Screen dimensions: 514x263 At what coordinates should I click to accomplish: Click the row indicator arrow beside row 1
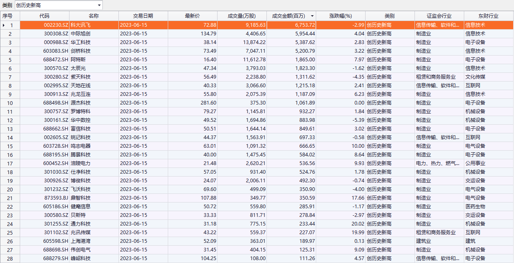pos(4,25)
